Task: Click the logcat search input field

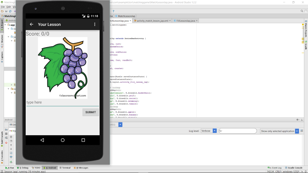Action: click(238, 131)
